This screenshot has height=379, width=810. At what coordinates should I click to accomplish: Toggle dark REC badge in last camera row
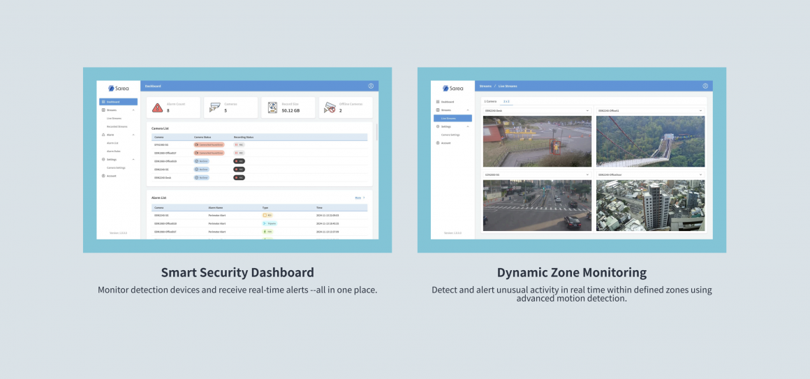[239, 177]
